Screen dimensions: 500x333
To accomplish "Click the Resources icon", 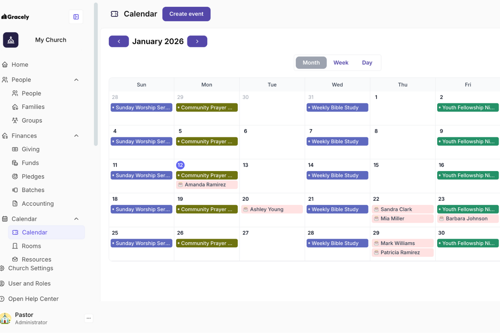I will point(16,259).
